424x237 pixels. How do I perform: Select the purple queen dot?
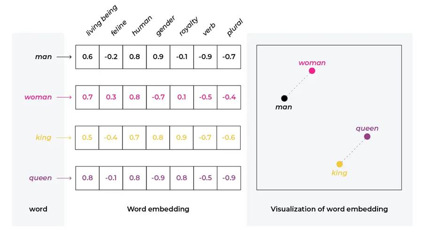tap(367, 137)
